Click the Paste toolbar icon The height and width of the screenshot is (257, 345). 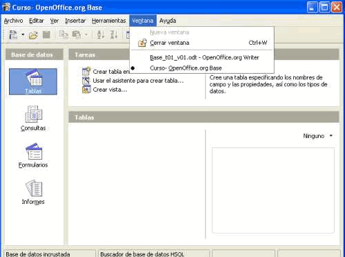tap(77, 35)
